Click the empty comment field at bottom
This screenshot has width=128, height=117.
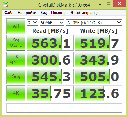[x=64, y=108]
